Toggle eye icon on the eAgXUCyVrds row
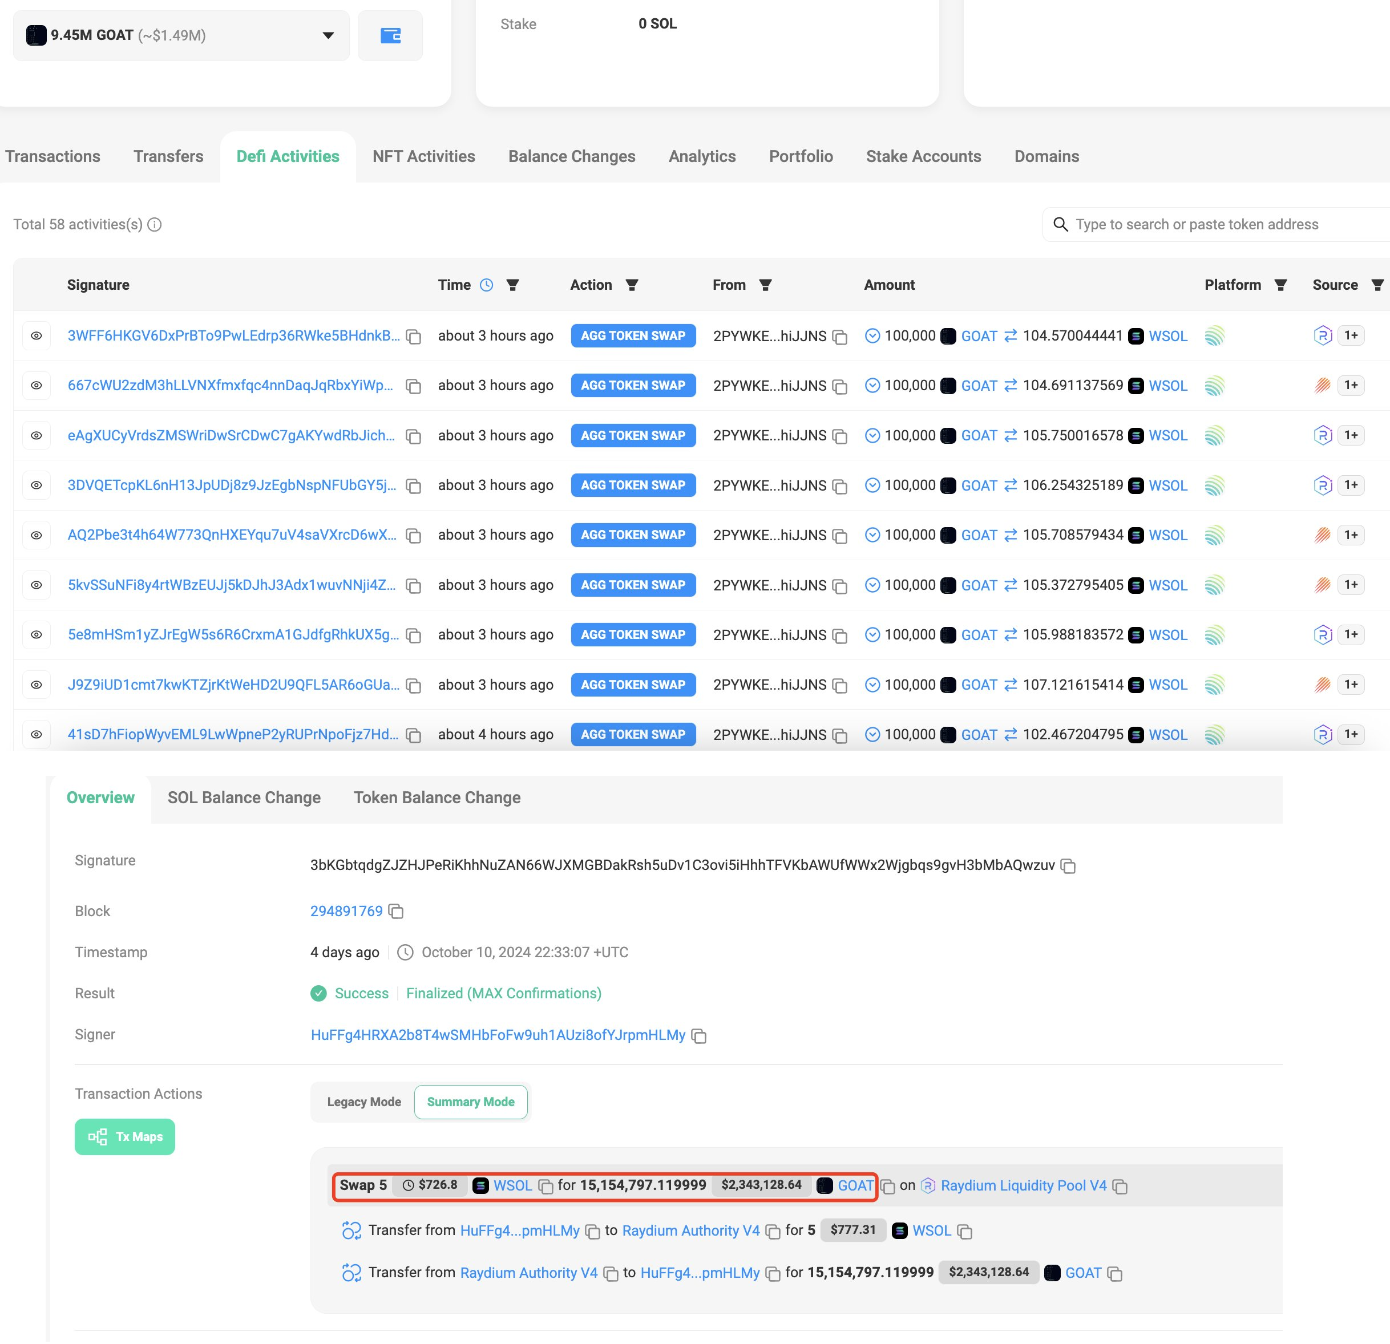 click(x=36, y=435)
